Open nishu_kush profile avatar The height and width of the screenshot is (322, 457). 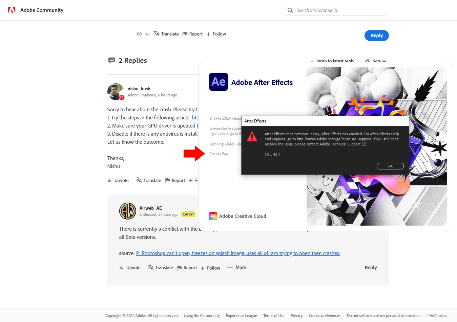pyautogui.click(x=116, y=92)
